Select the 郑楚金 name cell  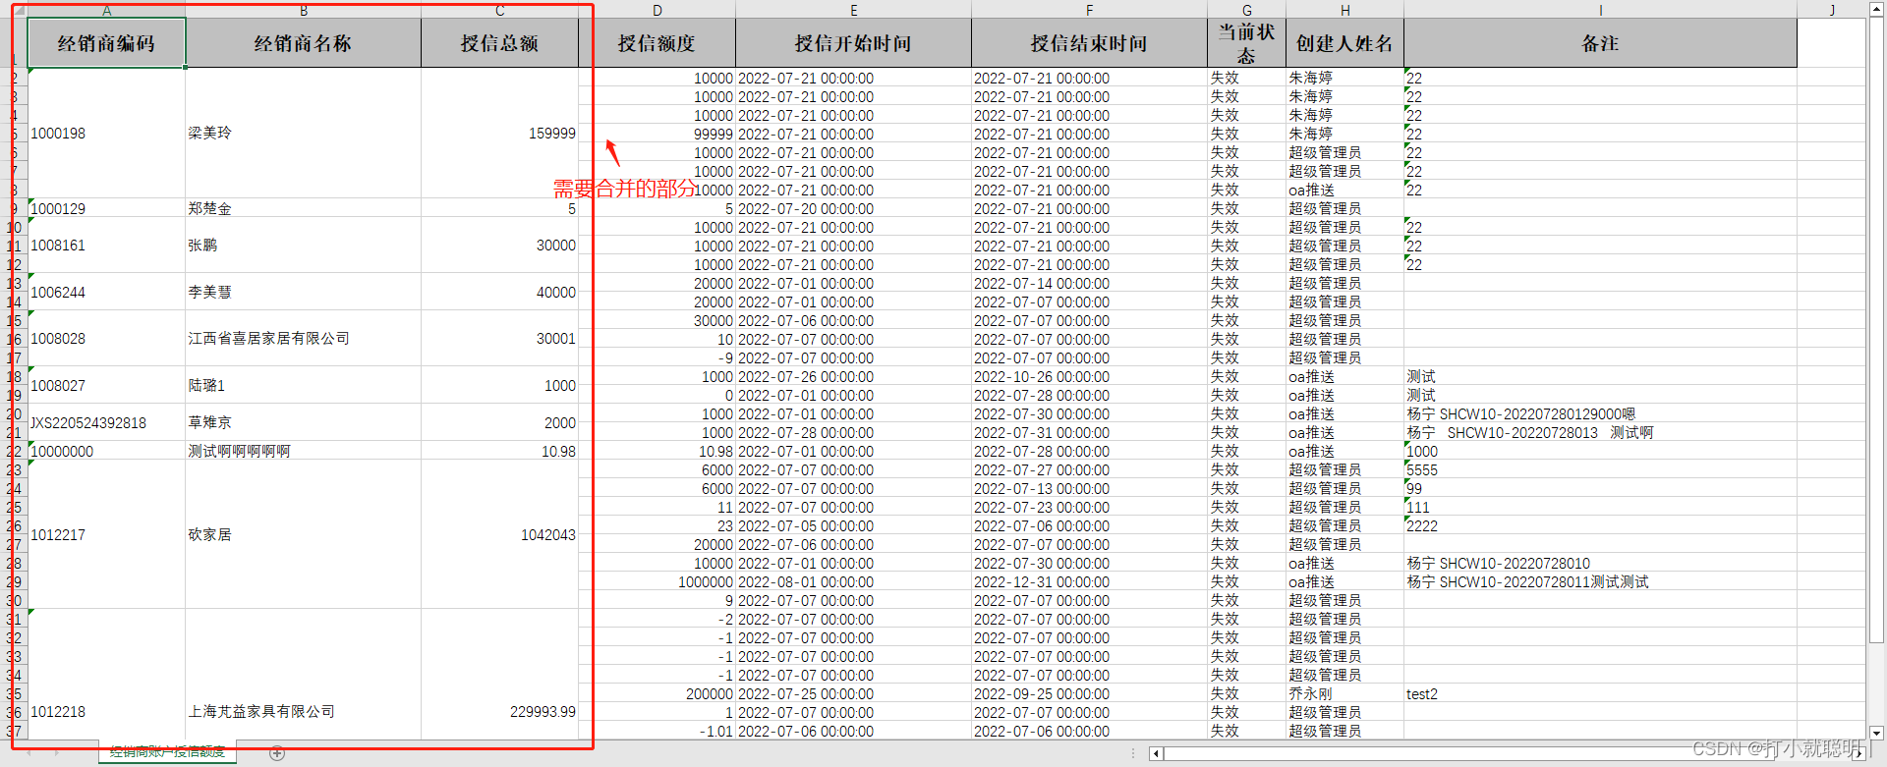tap(303, 208)
